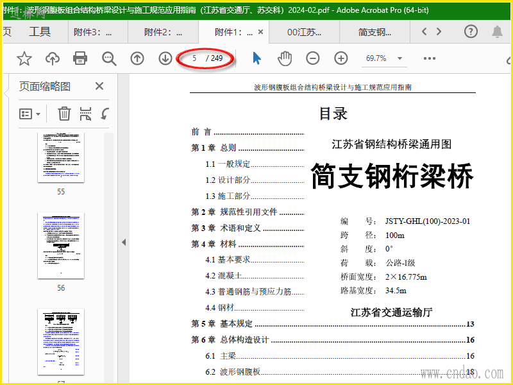
Task: Print the document using printer icon
Action: pos(80,58)
